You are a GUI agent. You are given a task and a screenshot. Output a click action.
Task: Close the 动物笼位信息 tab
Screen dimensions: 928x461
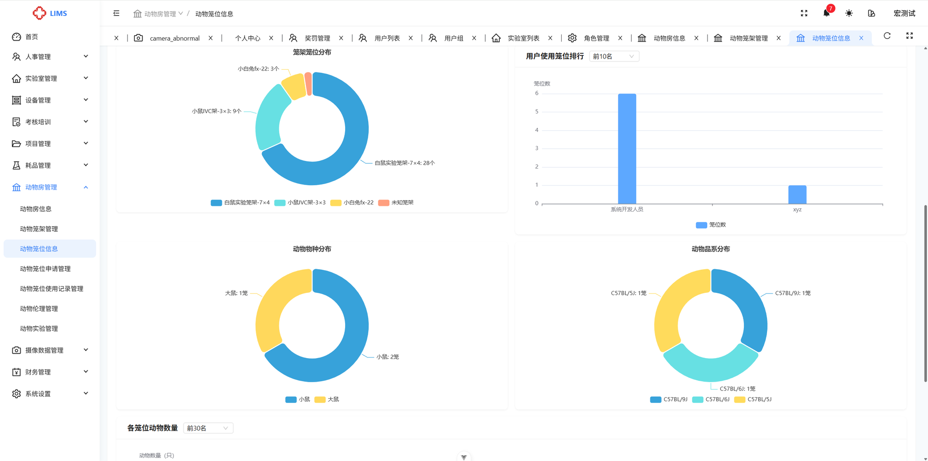(x=861, y=38)
